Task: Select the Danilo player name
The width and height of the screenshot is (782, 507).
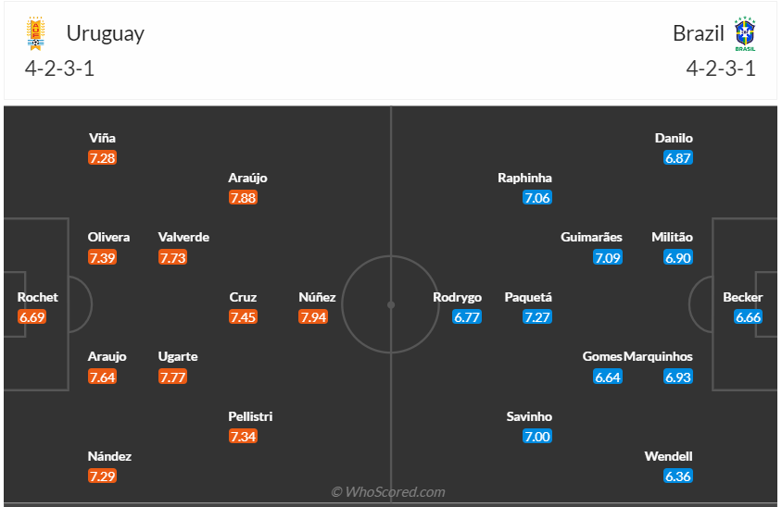Action: (x=674, y=138)
